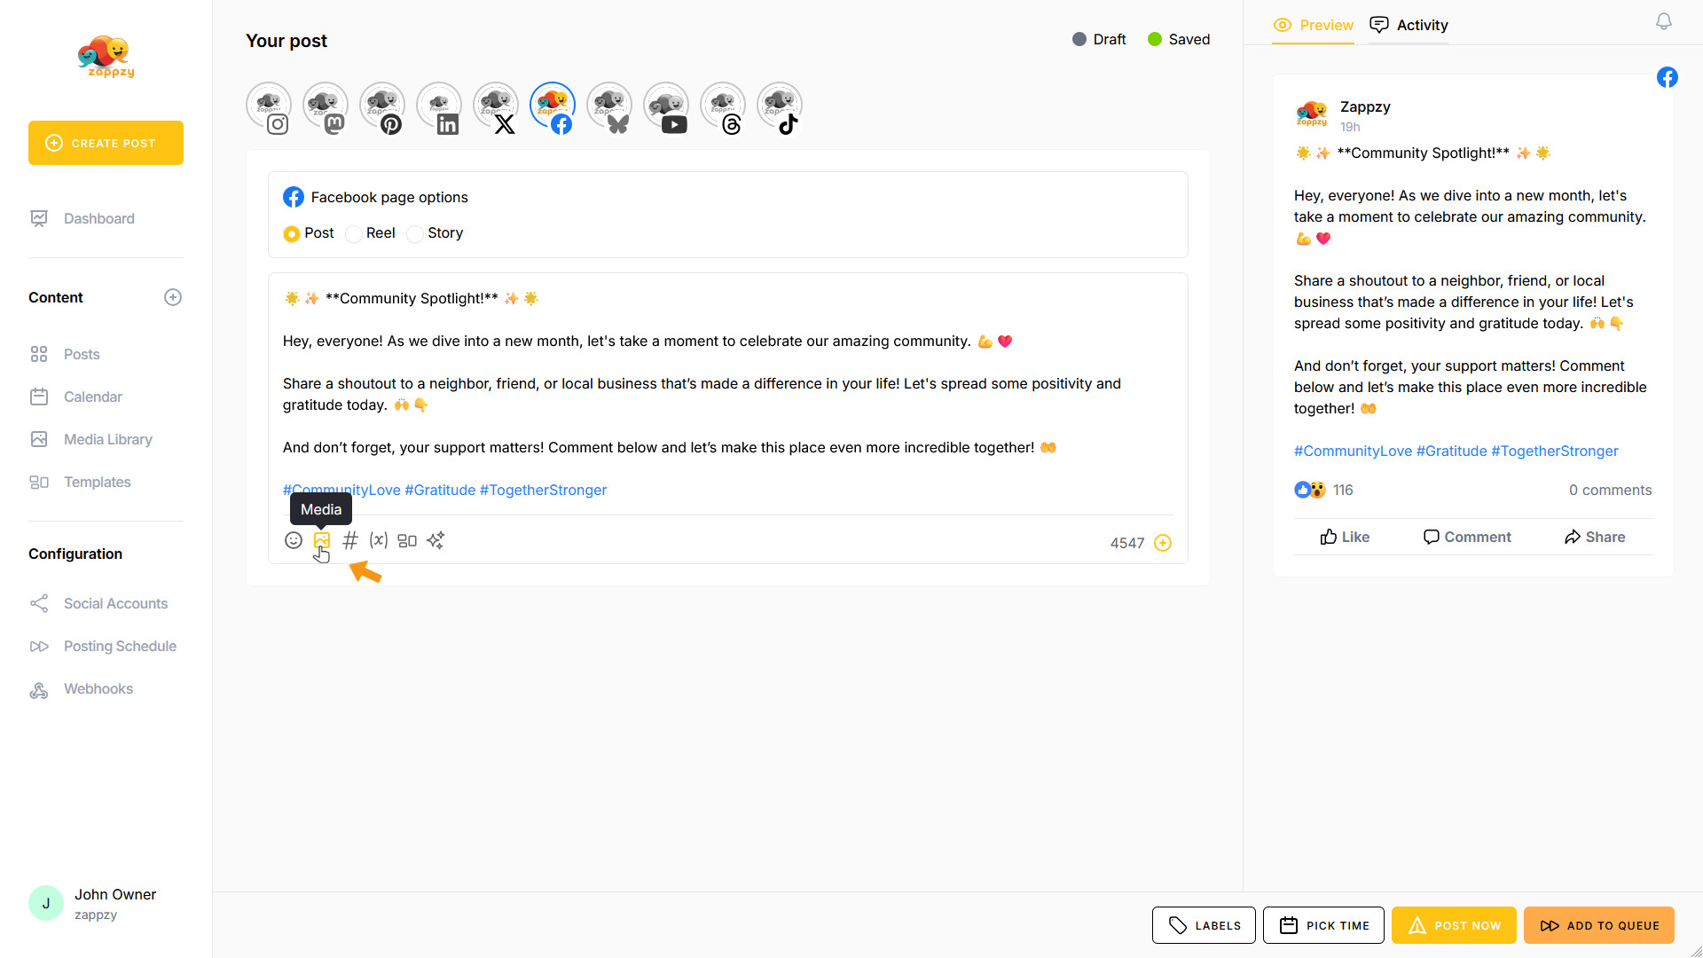Open the Pick Time scheduler
Viewport: 1703px width, 958px height.
pyautogui.click(x=1323, y=925)
